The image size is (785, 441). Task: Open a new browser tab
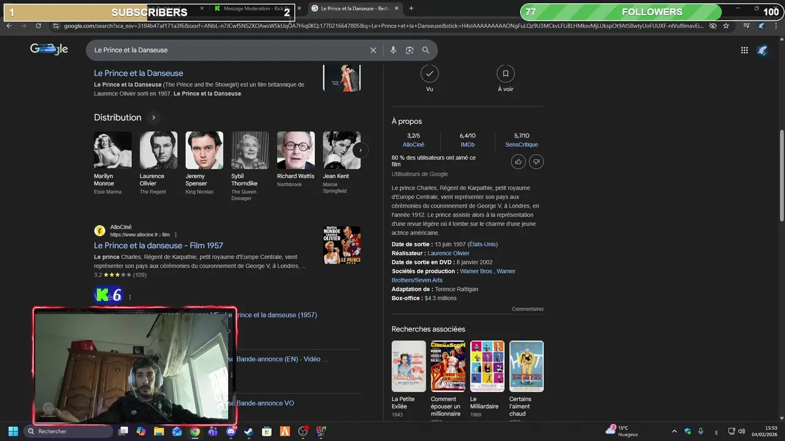click(x=411, y=9)
